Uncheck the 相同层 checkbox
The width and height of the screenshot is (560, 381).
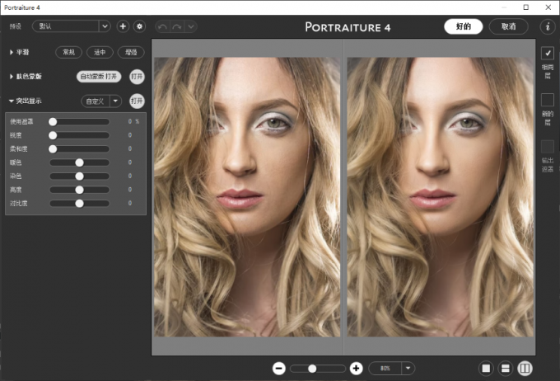click(548, 53)
